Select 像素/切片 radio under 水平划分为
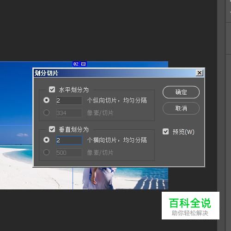This screenshot has width=231, height=231. 46,113
